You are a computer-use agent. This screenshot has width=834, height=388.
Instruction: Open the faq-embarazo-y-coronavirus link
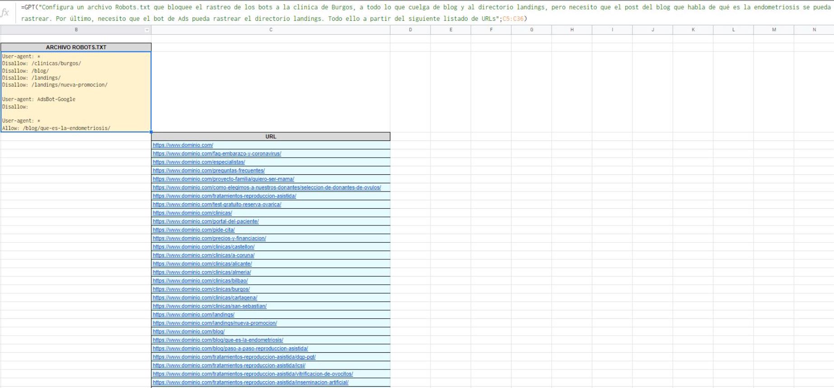tap(217, 154)
